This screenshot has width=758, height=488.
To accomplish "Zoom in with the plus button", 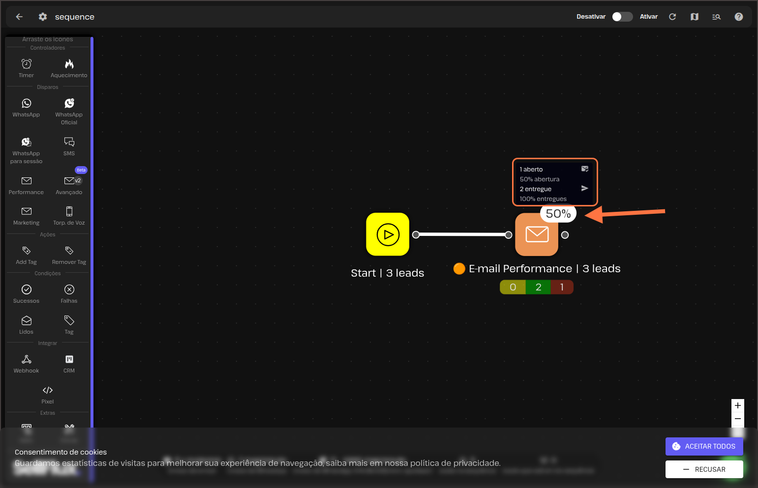I will click(737, 405).
